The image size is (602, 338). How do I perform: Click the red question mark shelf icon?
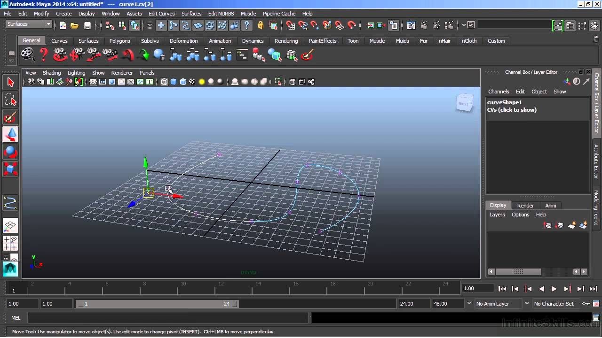(x=44, y=55)
